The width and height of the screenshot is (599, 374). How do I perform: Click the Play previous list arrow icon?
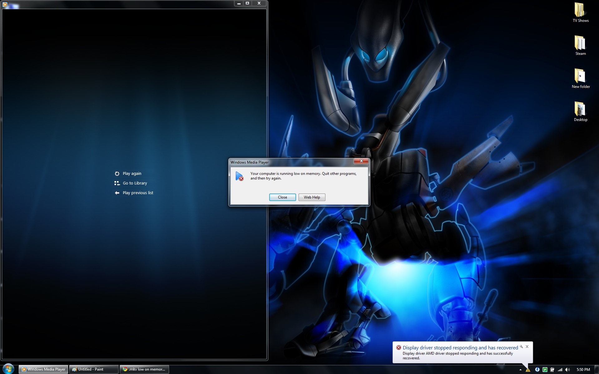point(117,193)
